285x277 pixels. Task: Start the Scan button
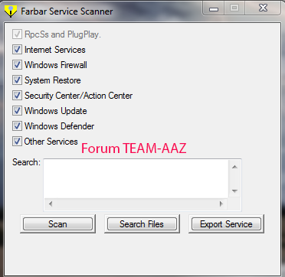pos(57,224)
